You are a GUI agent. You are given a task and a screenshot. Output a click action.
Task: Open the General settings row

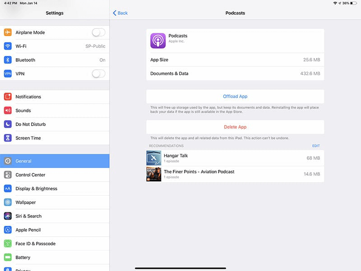point(55,161)
